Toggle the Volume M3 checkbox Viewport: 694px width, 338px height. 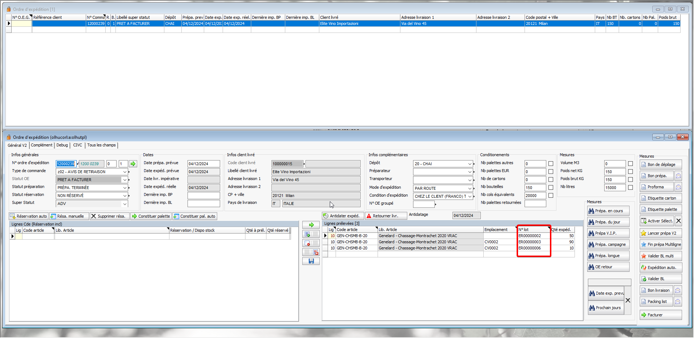[630, 164]
